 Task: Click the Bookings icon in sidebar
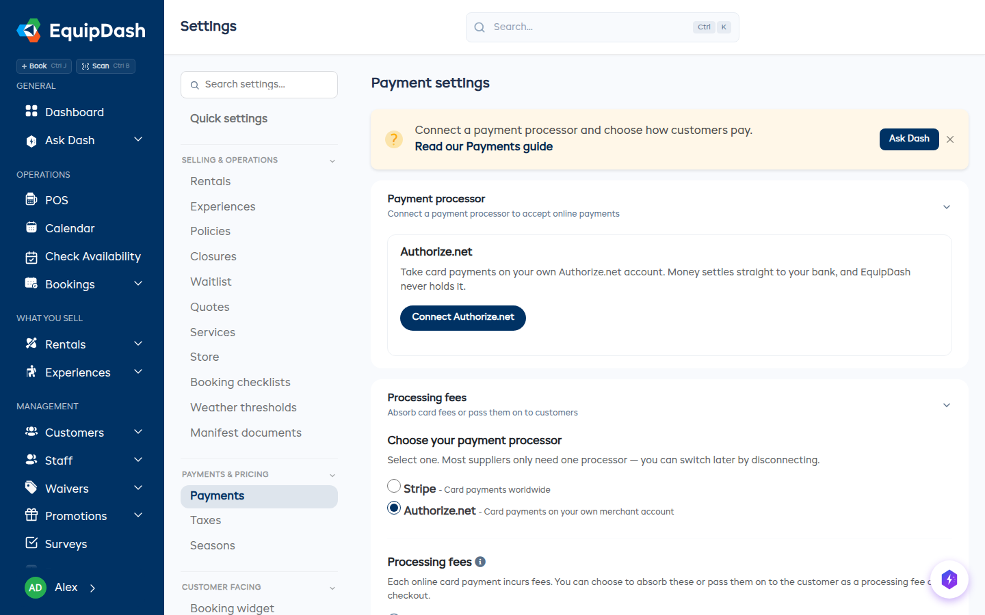point(31,284)
